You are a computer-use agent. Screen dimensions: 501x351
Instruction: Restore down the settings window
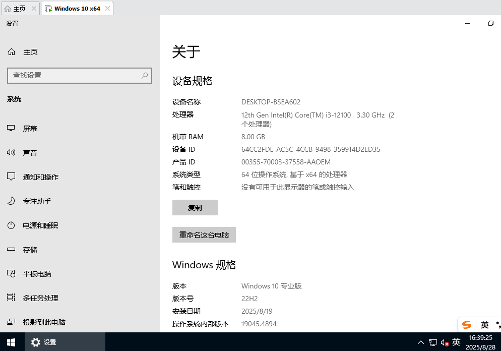click(x=491, y=23)
